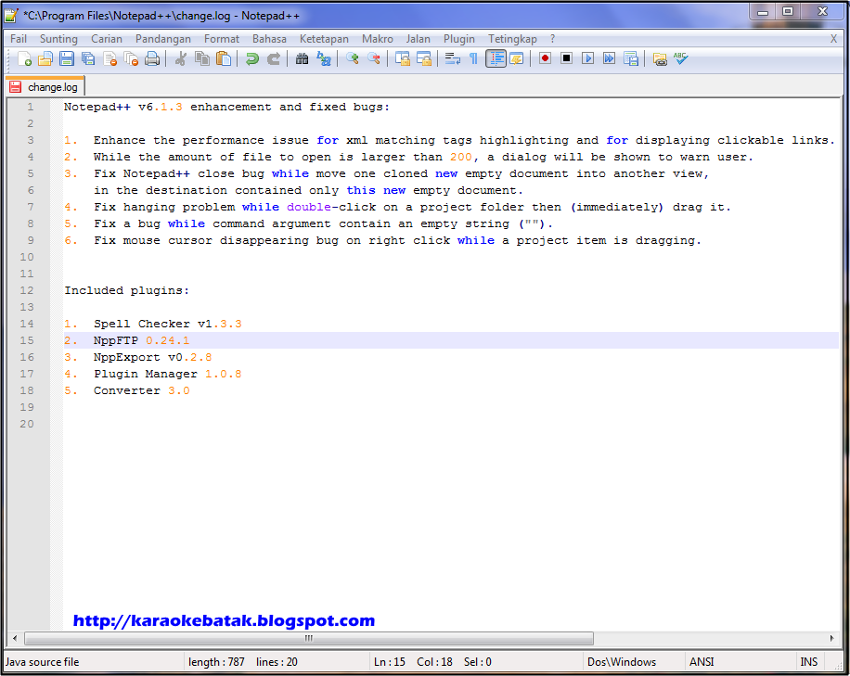The width and height of the screenshot is (850, 676).
Task: Click the Save recorded macro icon
Action: click(x=630, y=58)
